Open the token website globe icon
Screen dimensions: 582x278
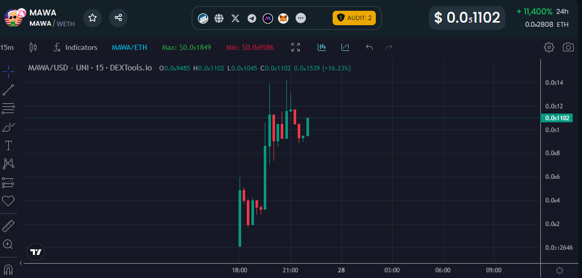(x=219, y=18)
